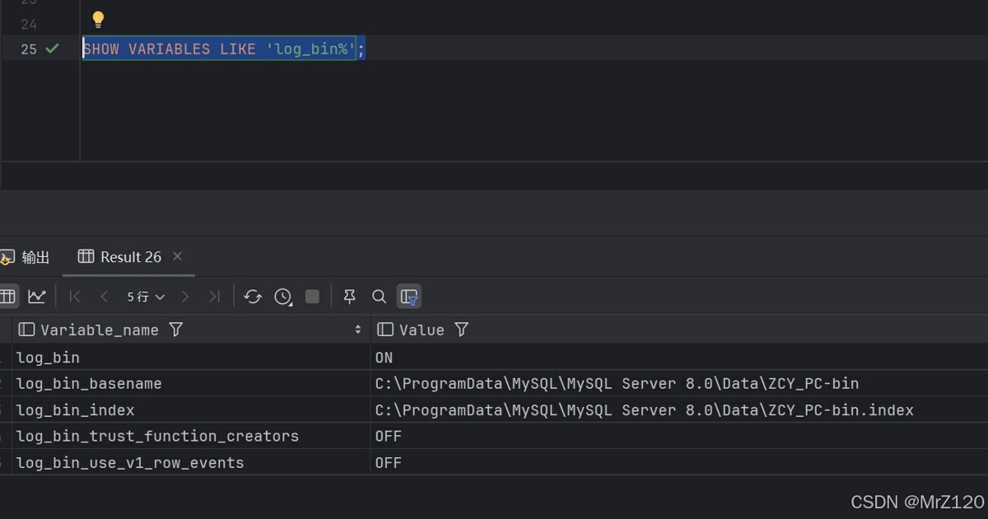The height and width of the screenshot is (519, 988).
Task: Close the Result 26 tab
Action: pos(178,256)
